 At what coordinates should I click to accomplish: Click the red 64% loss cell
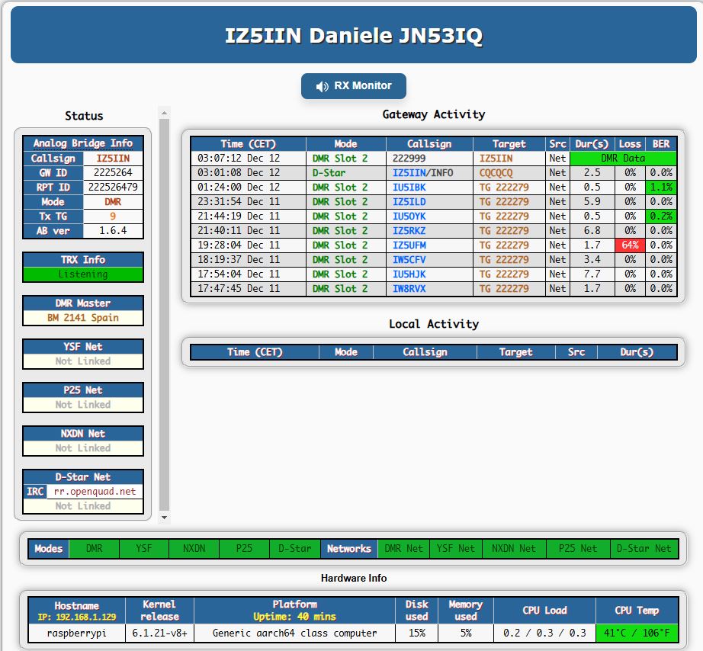pyautogui.click(x=630, y=245)
